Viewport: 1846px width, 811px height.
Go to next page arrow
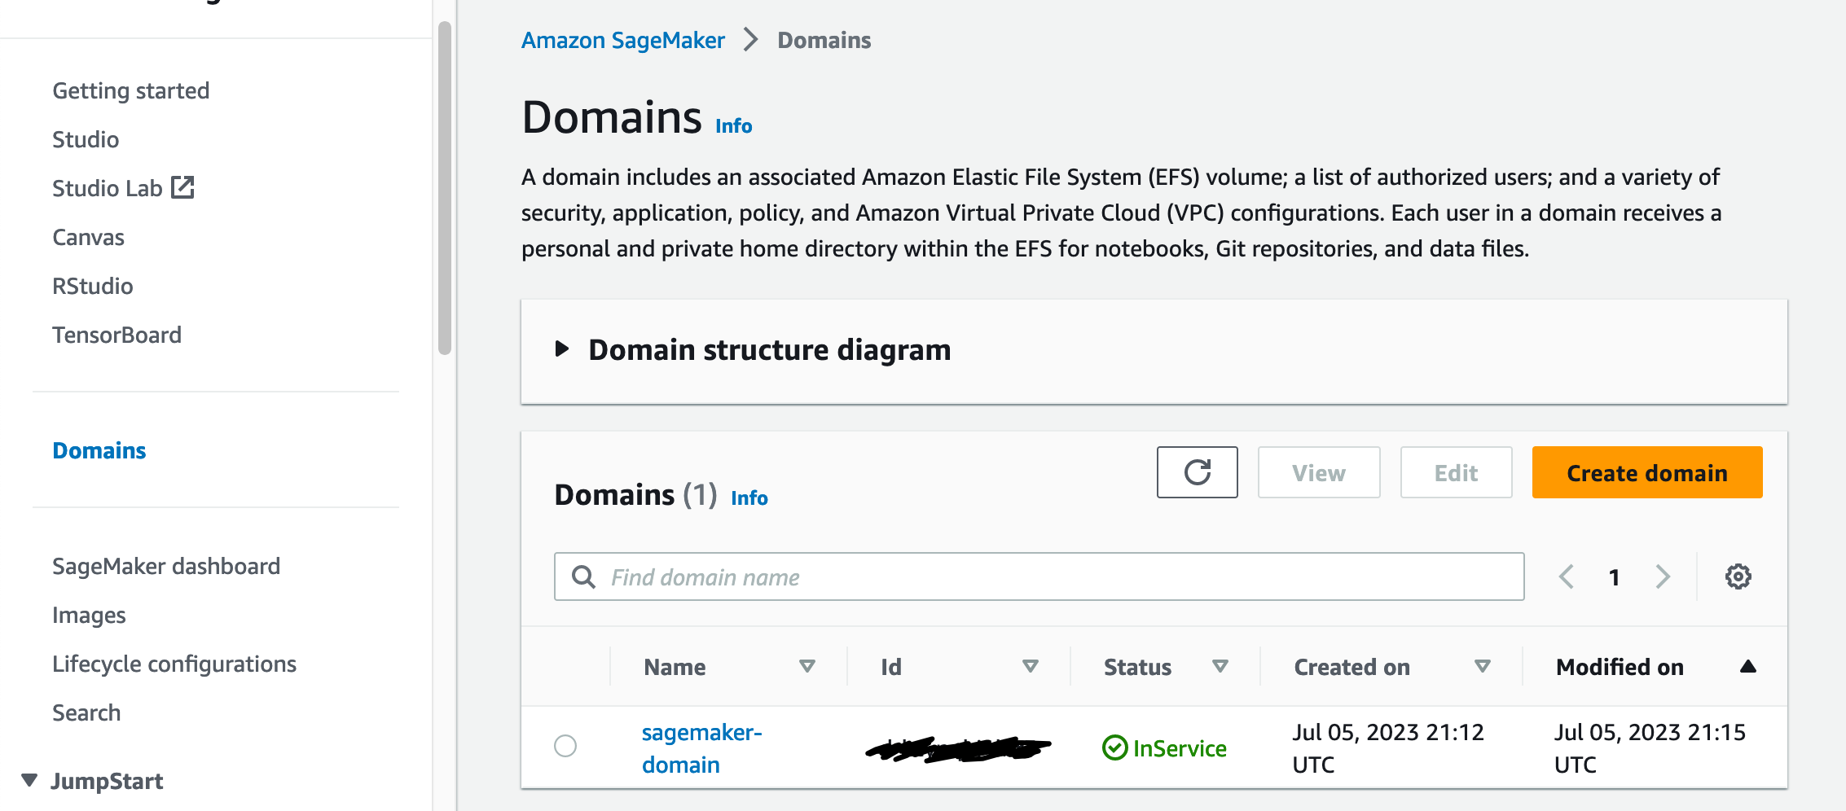coord(1663,577)
